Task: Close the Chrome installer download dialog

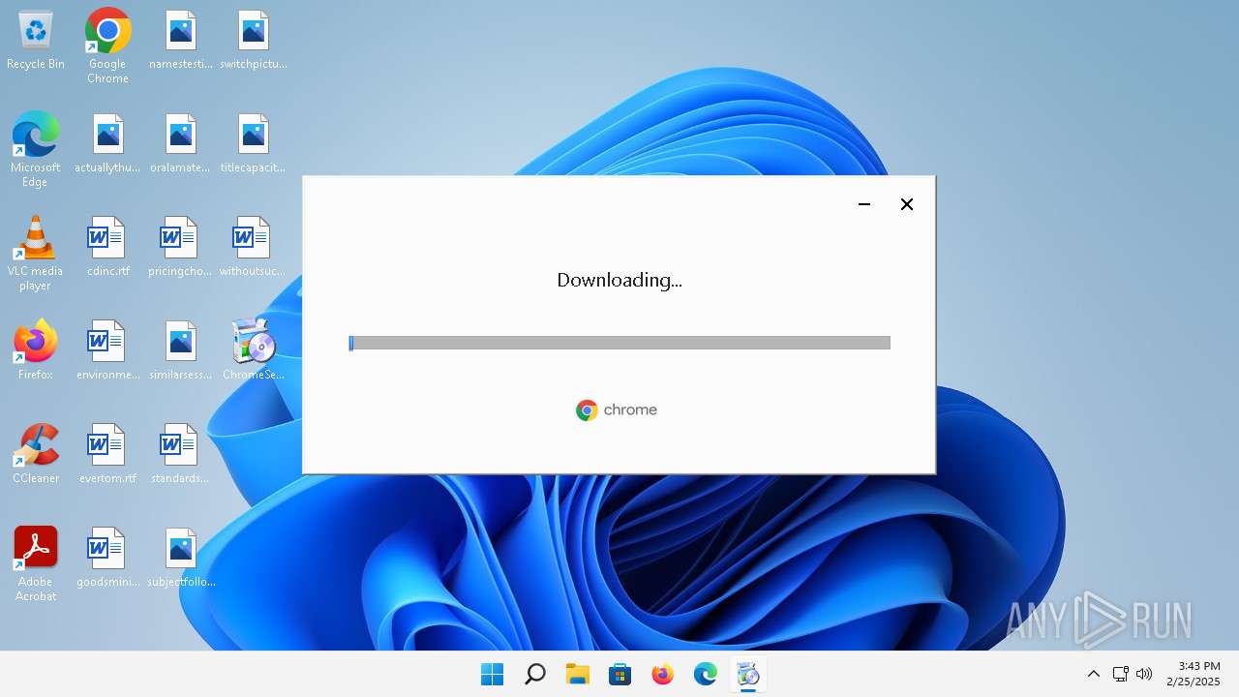Action: click(907, 204)
